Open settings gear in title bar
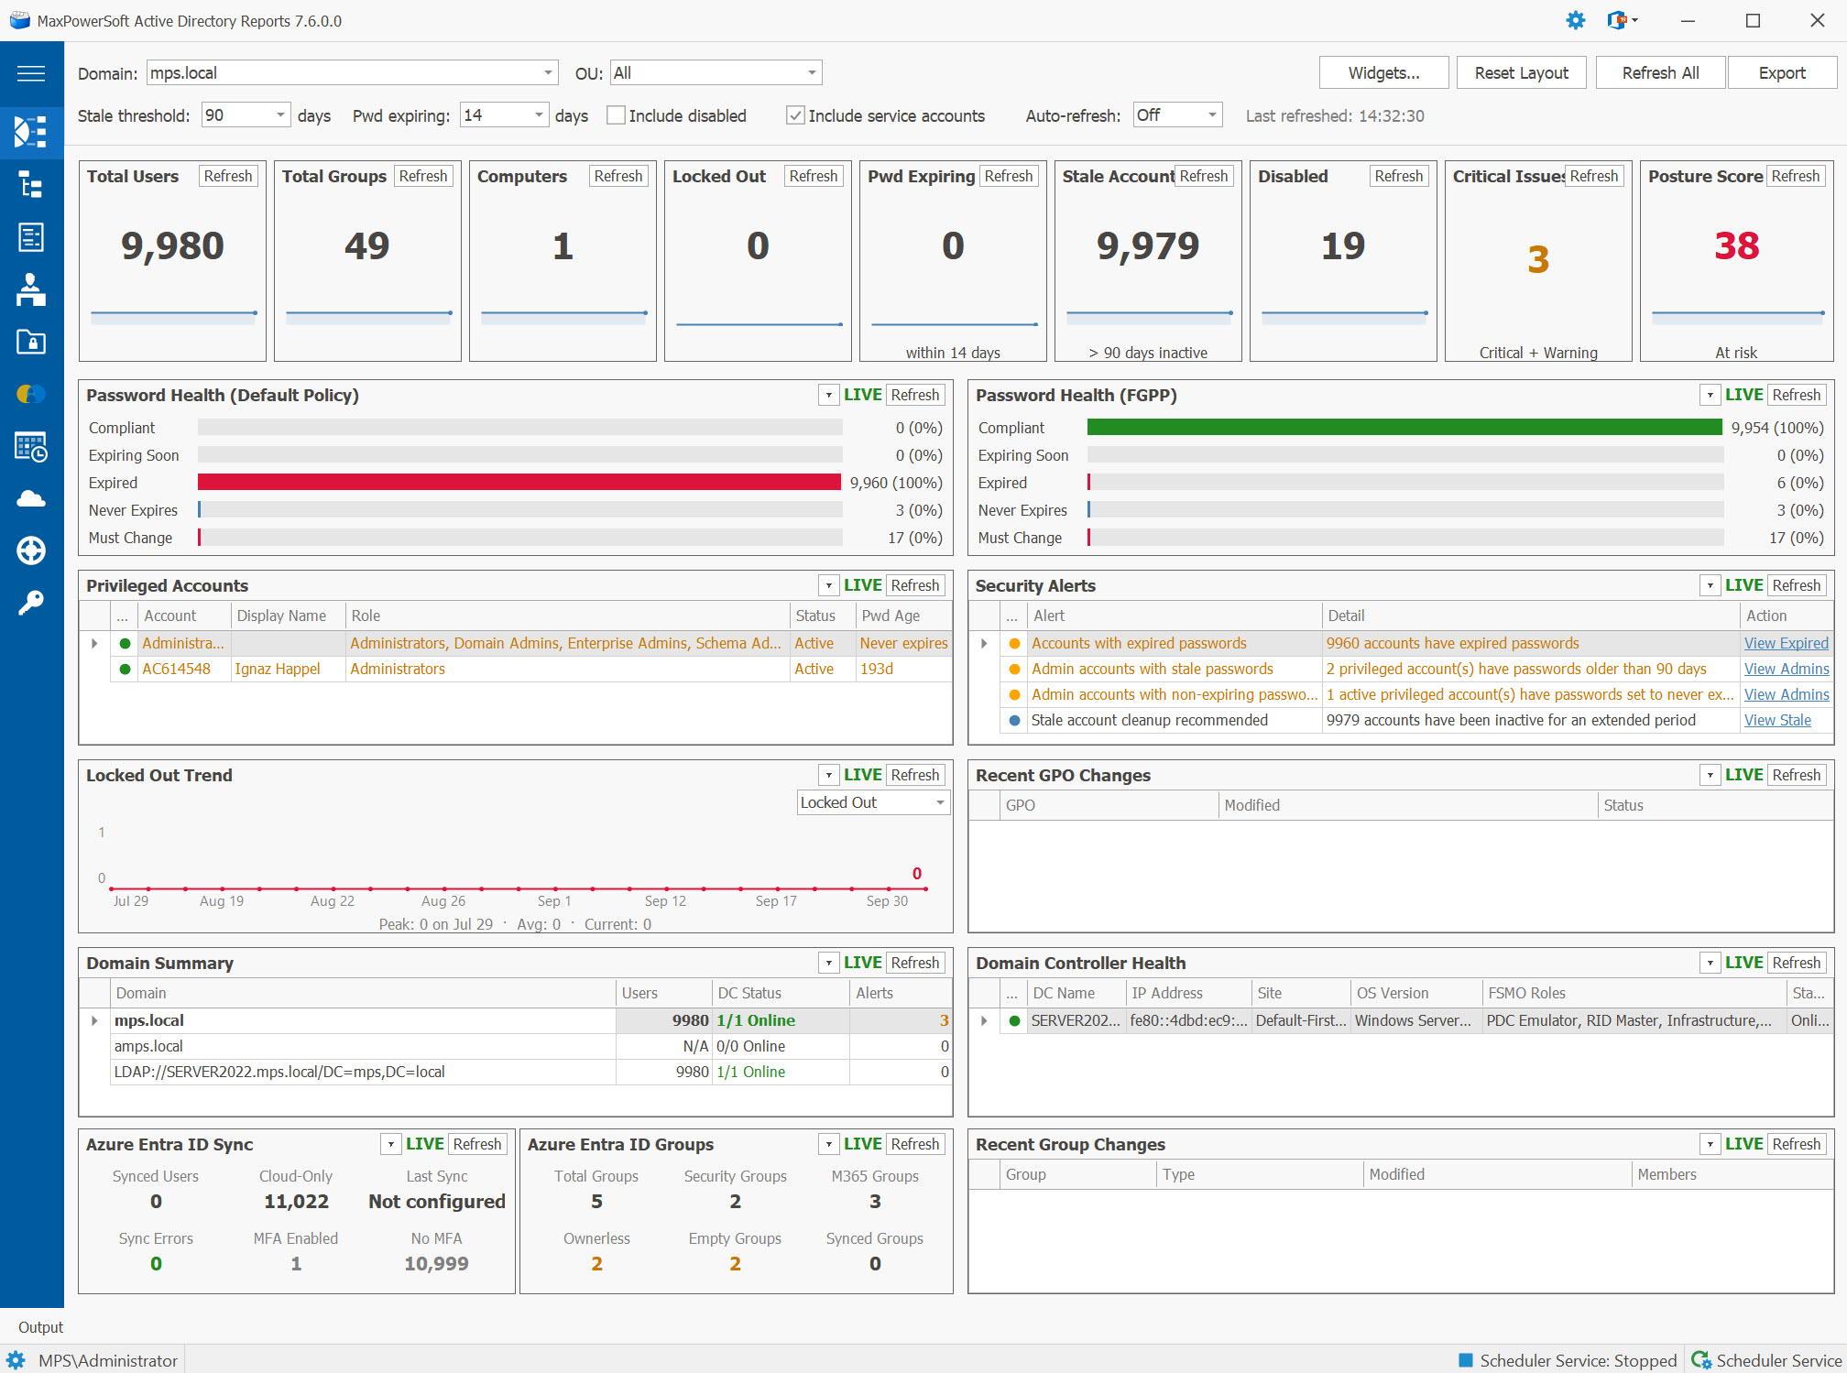Screen dimensions: 1847x1373 pos(1576,20)
